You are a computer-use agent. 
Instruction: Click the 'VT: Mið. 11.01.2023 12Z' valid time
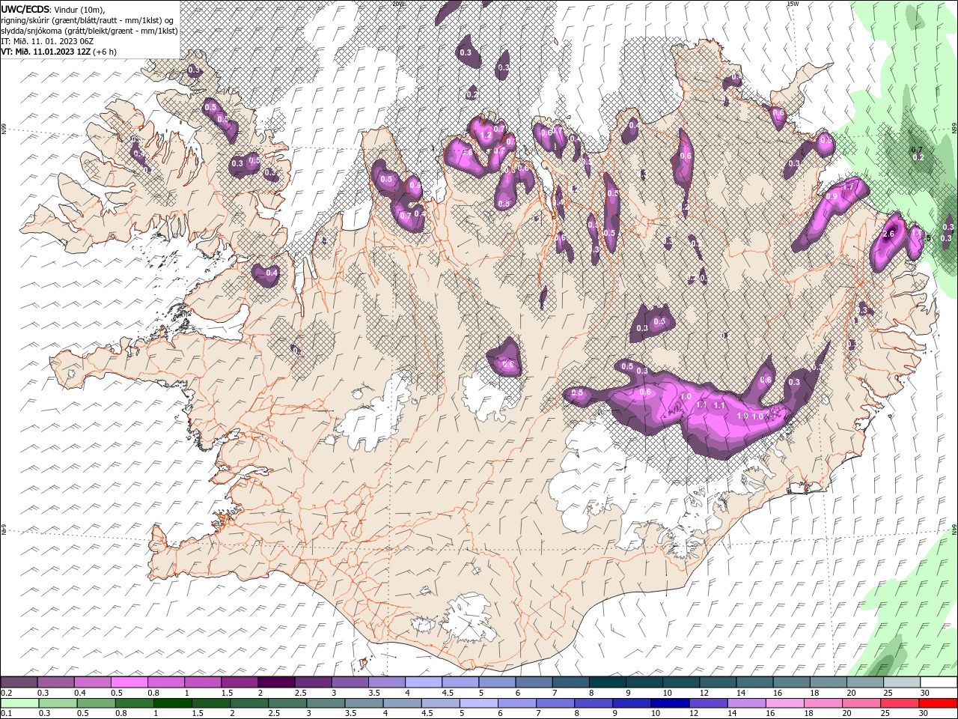46,52
